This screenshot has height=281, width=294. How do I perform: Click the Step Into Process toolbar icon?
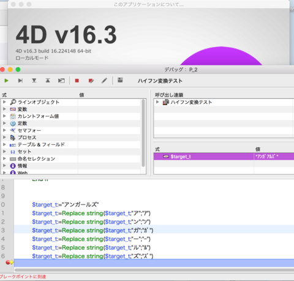61,81
